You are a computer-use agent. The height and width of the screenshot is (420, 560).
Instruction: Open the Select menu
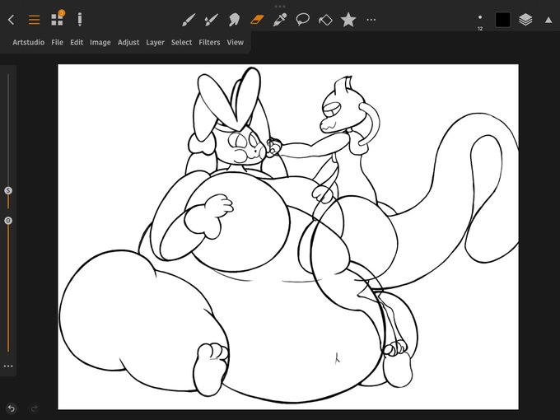(181, 42)
